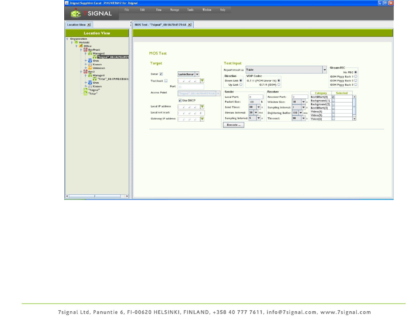Open the Tools menu
Screen dimensions: 418x331
[x=190, y=10]
